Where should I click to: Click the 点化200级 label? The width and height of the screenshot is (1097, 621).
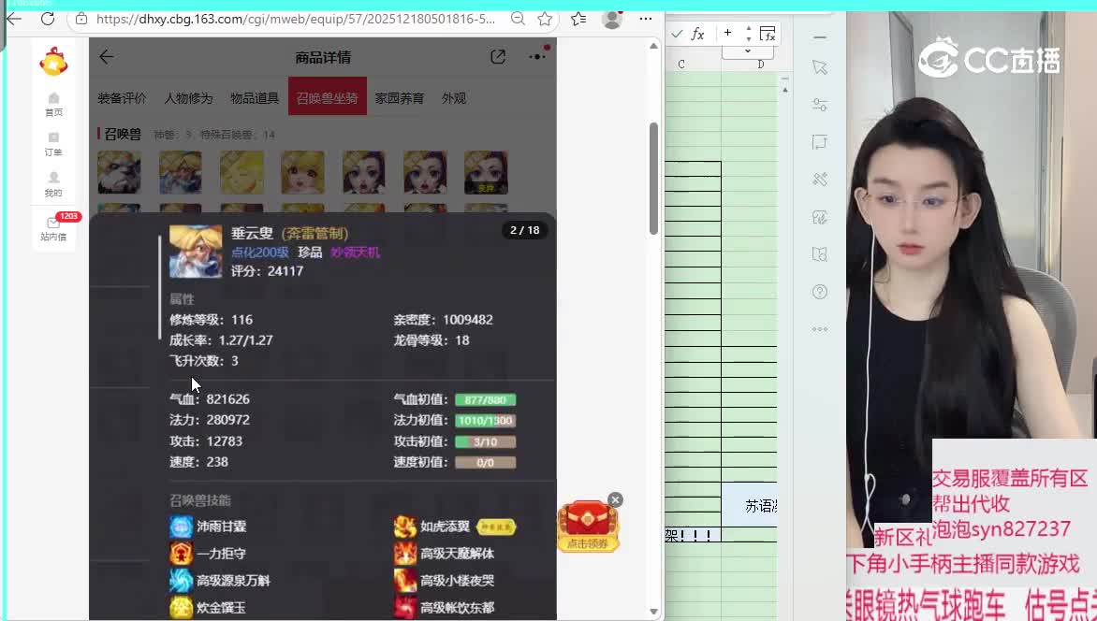[259, 253]
